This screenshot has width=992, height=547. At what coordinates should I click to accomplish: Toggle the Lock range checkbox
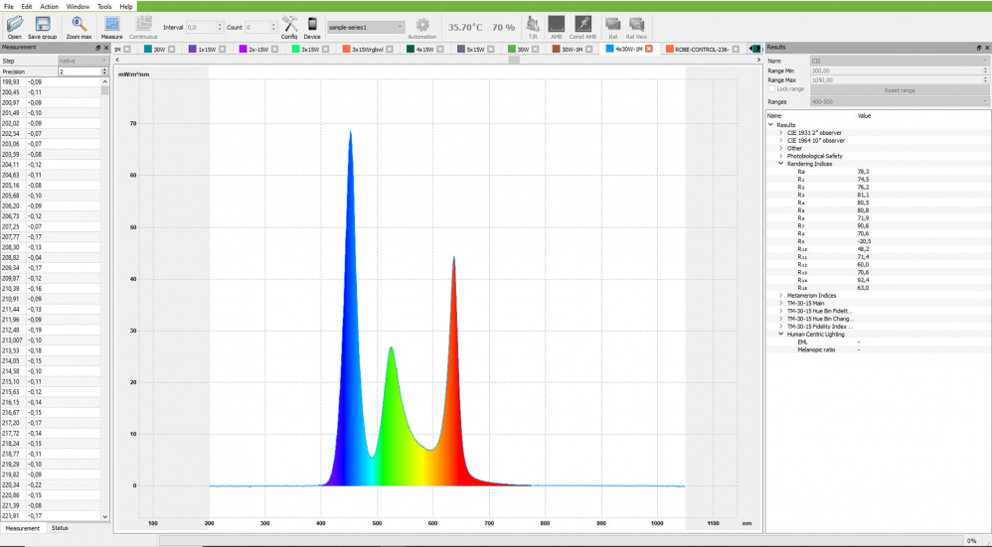point(772,89)
